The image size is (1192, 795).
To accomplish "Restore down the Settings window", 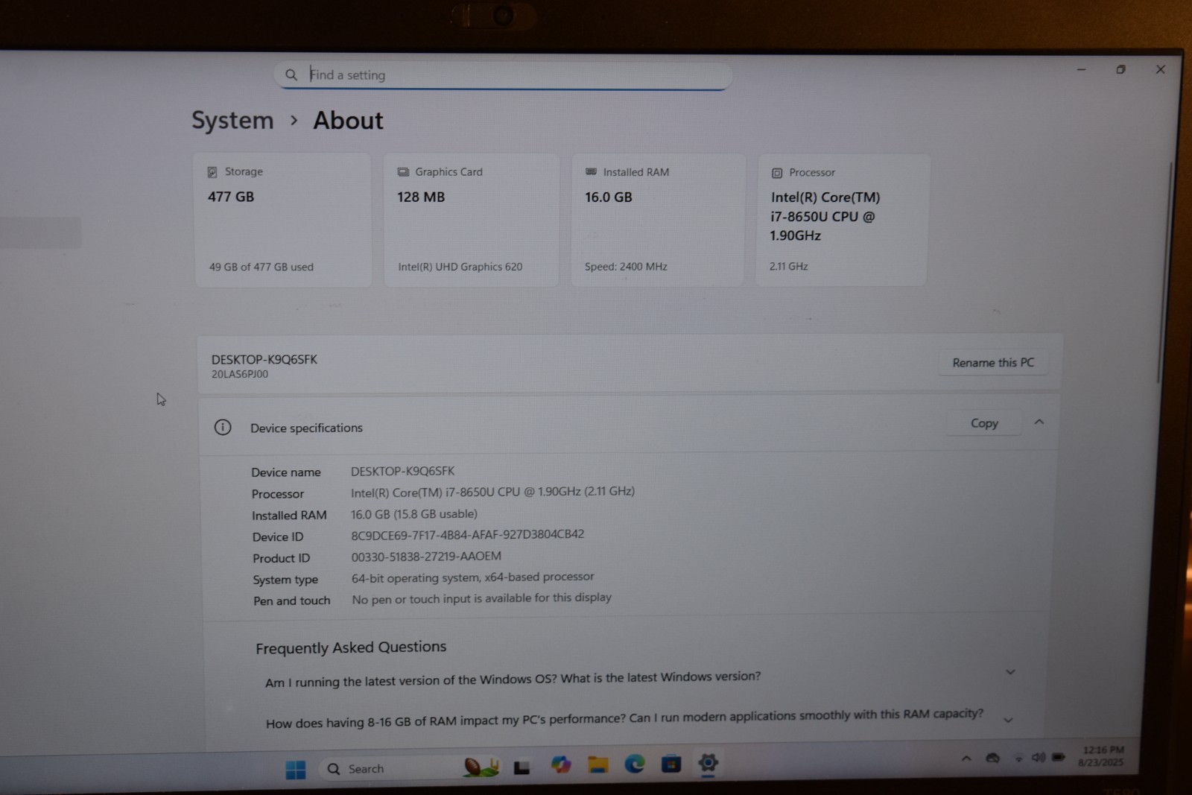I will [x=1120, y=69].
